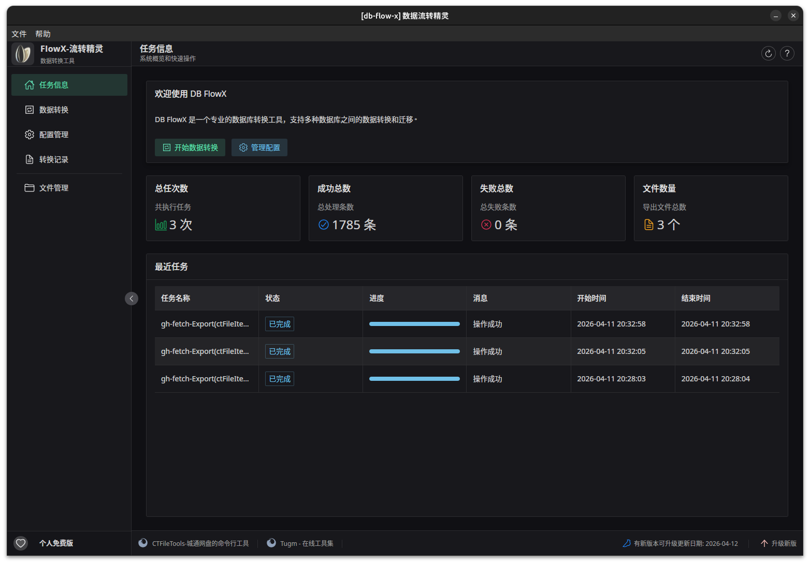The width and height of the screenshot is (810, 564).
Task: Open the CTFileTools-城通网盘的命令行工具 link
Action: coord(201,543)
